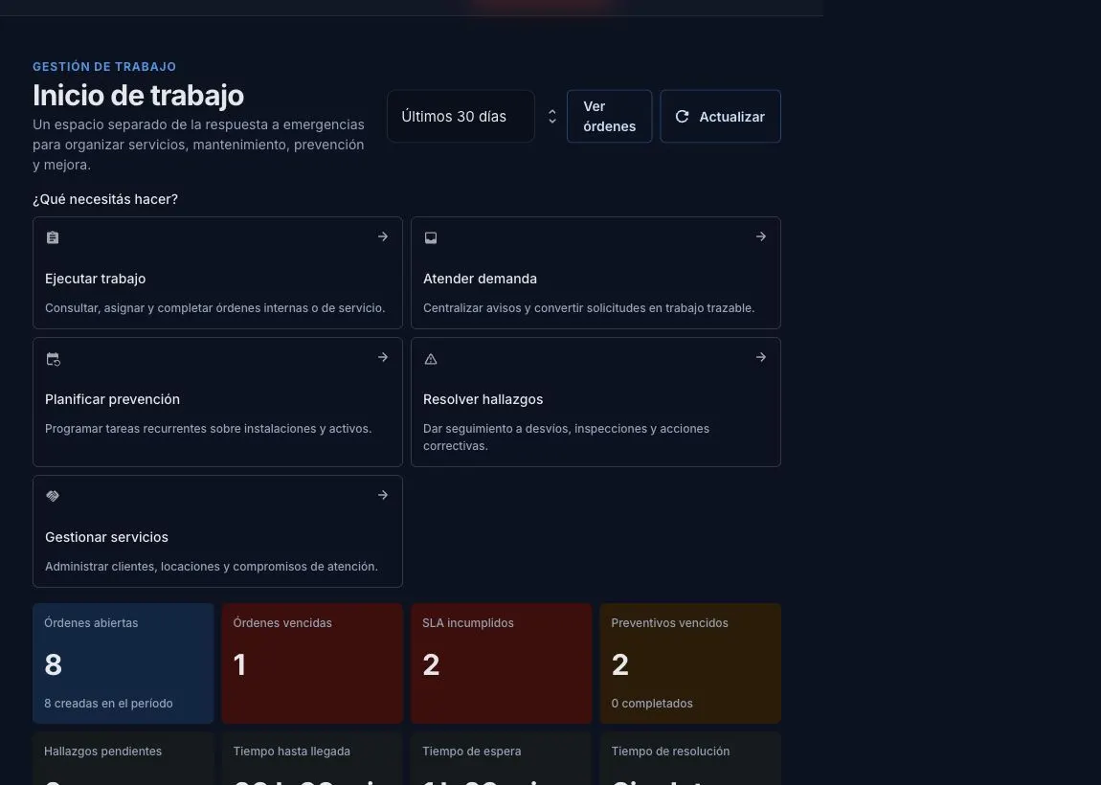Click the Tiempo hasta llegada label
The height and width of the screenshot is (785, 1101).
(291, 751)
